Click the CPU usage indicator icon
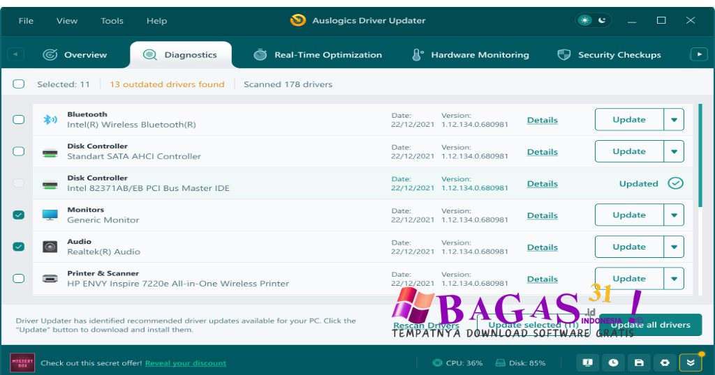This screenshot has height=375, width=715. 437,362
